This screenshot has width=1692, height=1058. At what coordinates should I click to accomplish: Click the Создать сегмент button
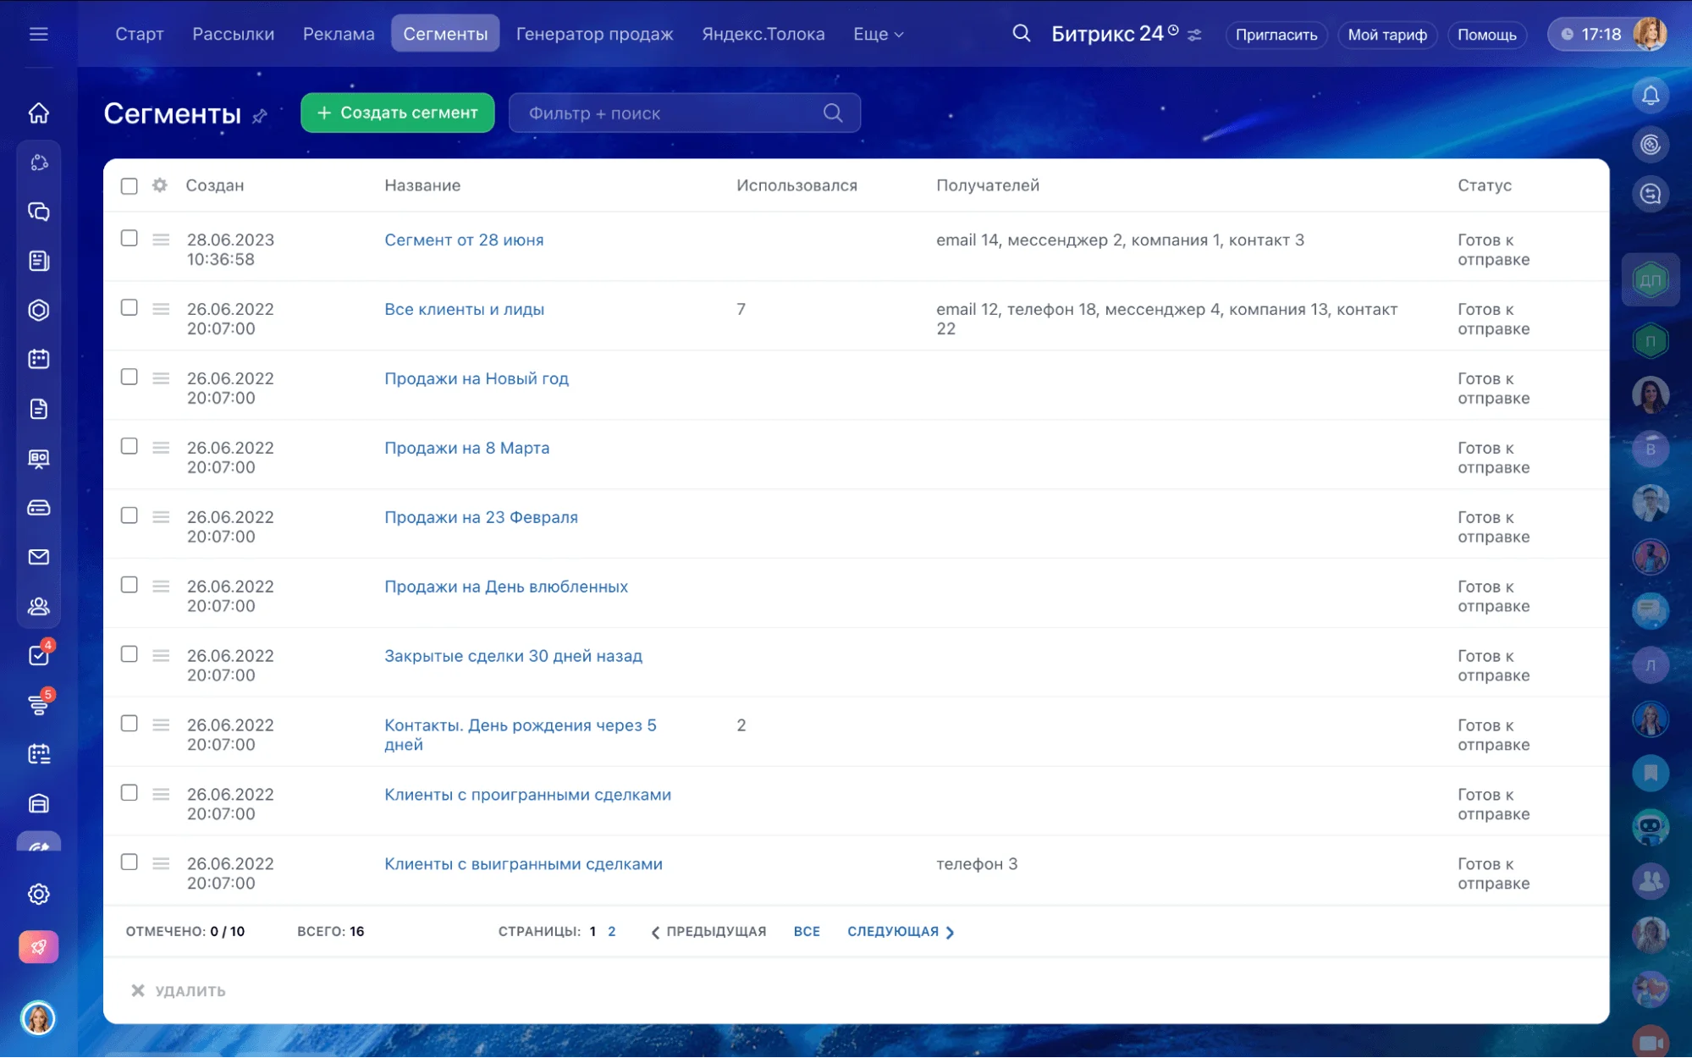point(397,113)
